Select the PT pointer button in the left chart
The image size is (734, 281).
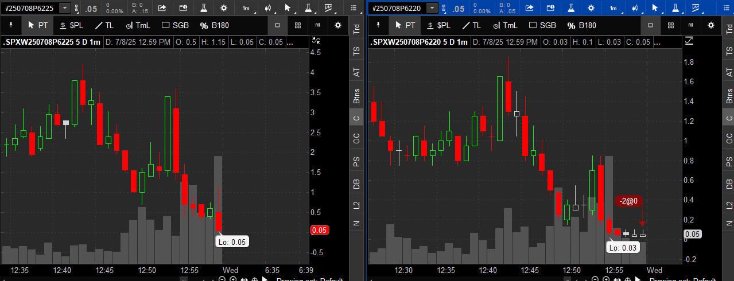pos(38,25)
